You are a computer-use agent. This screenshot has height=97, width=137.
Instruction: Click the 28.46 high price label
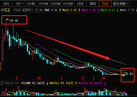tap(14, 21)
